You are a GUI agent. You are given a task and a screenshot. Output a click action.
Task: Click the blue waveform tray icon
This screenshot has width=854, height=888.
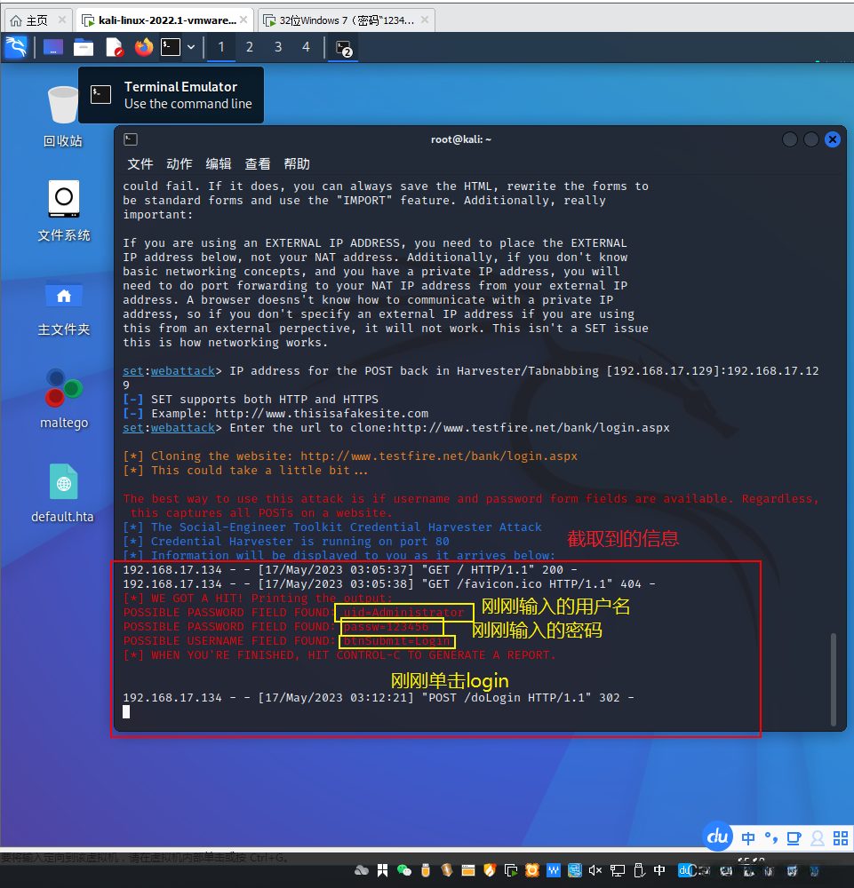tap(553, 870)
